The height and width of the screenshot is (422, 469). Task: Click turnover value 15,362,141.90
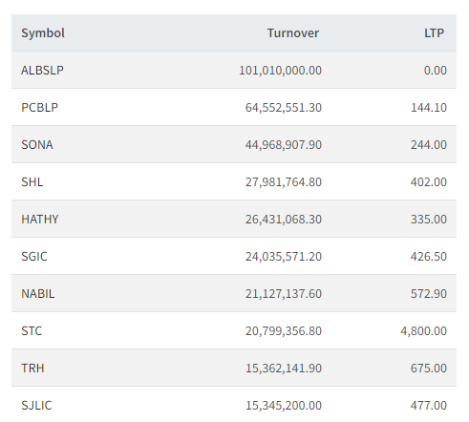(x=284, y=369)
